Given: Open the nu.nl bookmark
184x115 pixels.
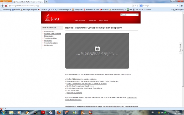Looking at the screenshot, I should click(51, 10).
